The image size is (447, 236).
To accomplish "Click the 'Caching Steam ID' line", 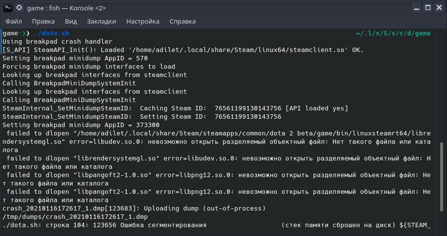I will pos(175,108).
